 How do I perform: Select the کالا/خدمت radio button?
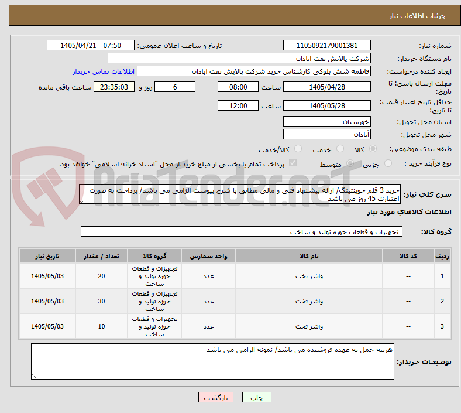[298, 149]
